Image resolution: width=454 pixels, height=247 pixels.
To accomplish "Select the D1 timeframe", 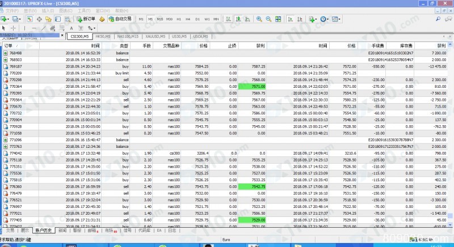I will (197, 19).
